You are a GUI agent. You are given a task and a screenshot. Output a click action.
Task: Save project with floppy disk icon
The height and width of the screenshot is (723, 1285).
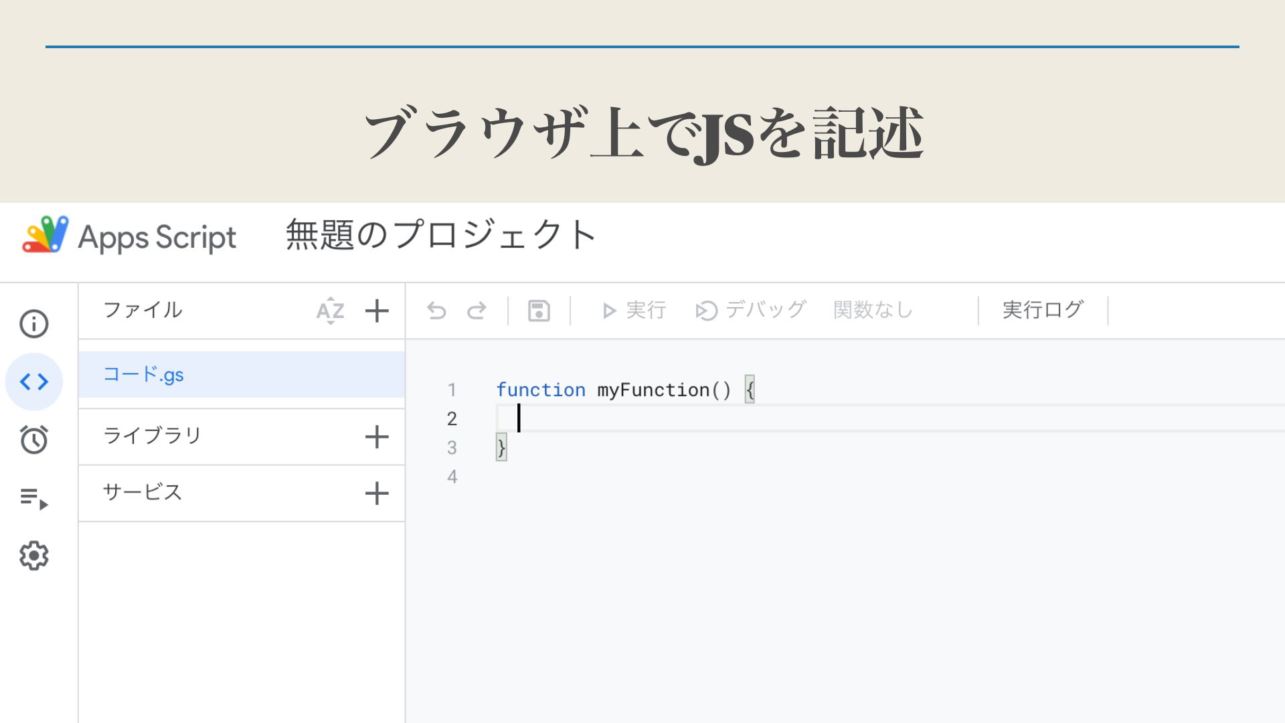(539, 311)
